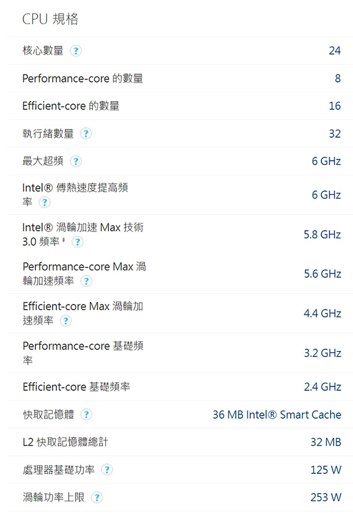
Task: Click the CPU 規格 section heading
Action: tap(50, 19)
